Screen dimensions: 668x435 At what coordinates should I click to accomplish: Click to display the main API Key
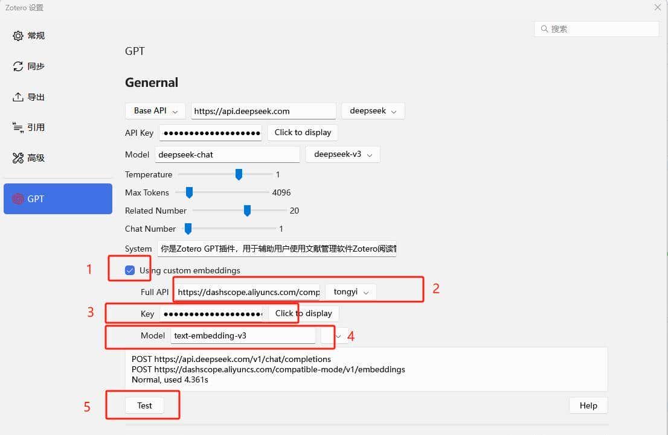tap(303, 133)
